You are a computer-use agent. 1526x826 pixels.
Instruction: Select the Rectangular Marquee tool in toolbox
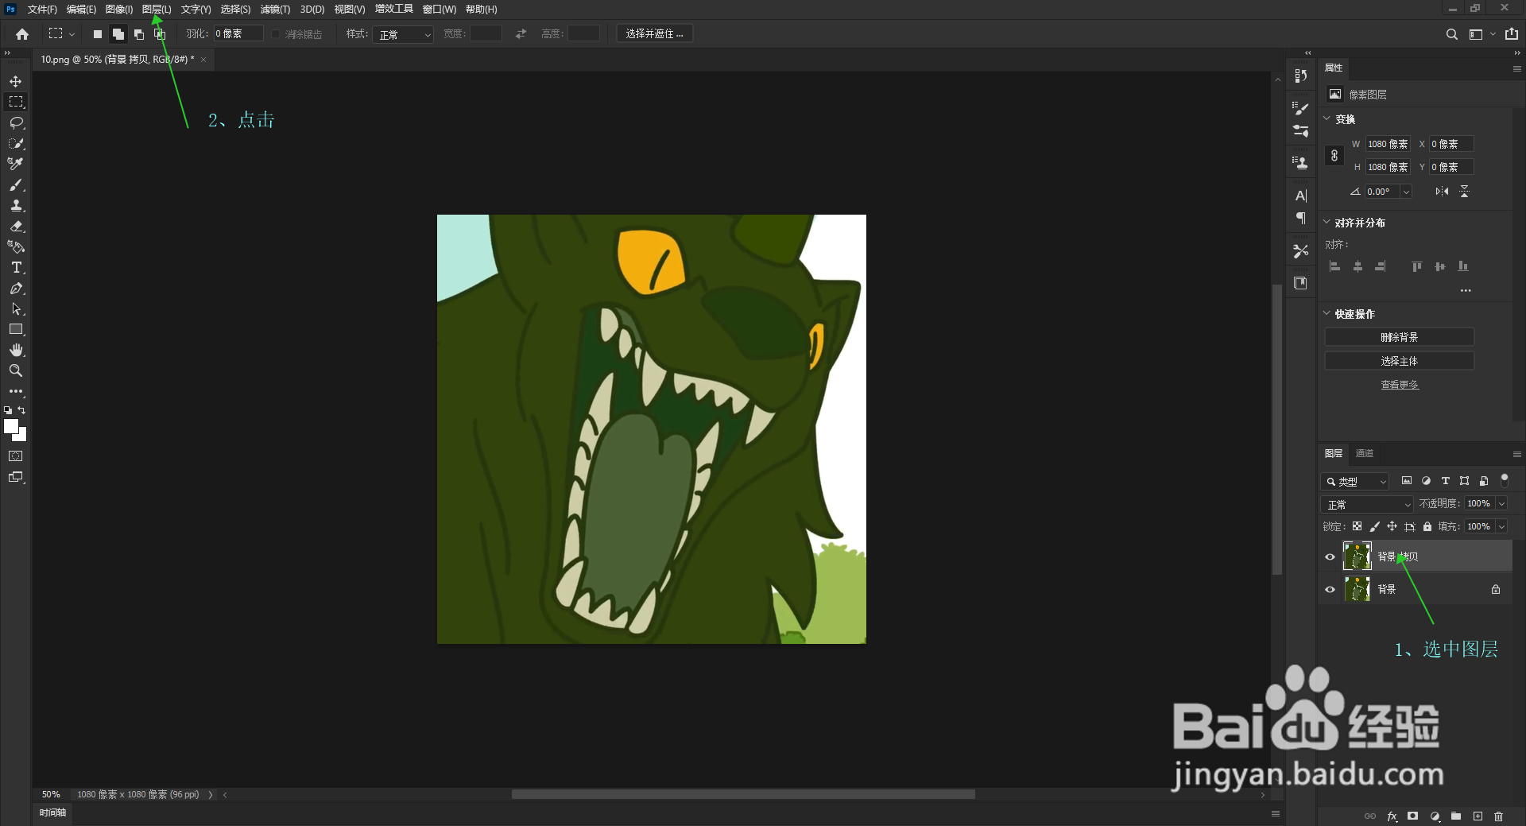point(16,102)
